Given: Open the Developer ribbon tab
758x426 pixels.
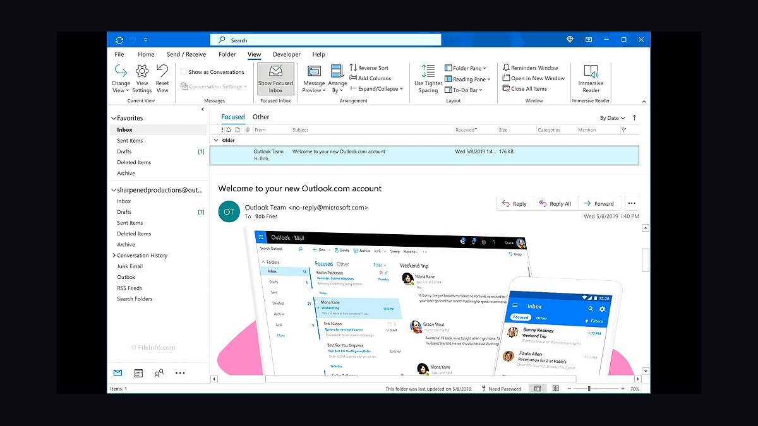Looking at the screenshot, I should pos(287,54).
